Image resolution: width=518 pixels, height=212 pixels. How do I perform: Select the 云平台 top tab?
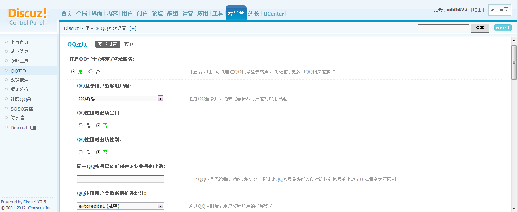236,13
